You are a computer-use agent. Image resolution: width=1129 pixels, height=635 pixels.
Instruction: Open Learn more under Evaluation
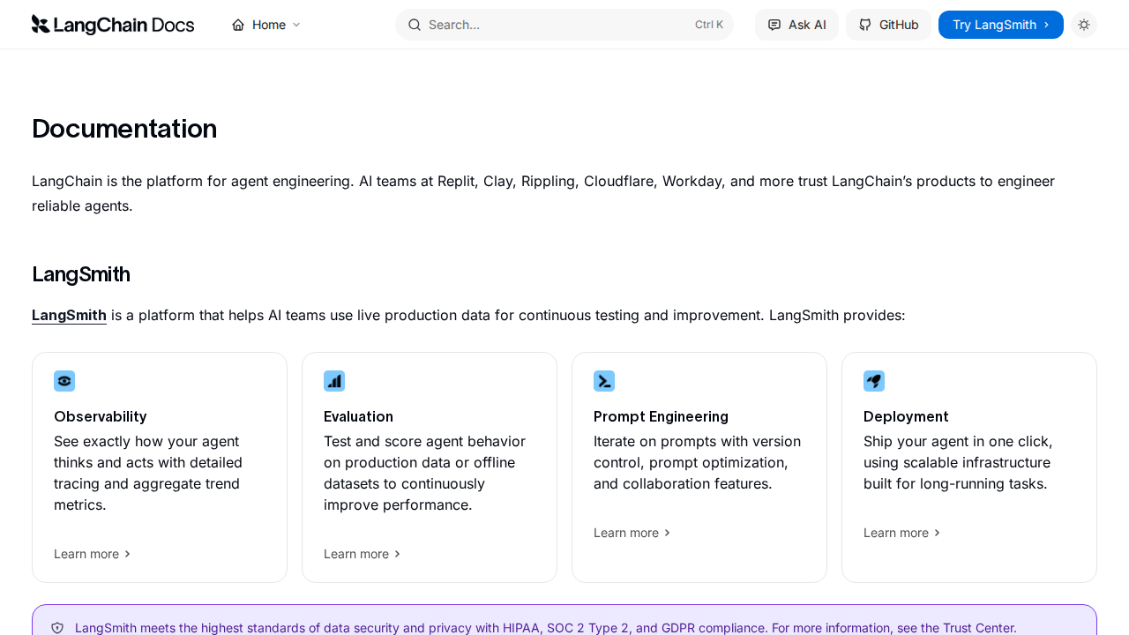(362, 554)
